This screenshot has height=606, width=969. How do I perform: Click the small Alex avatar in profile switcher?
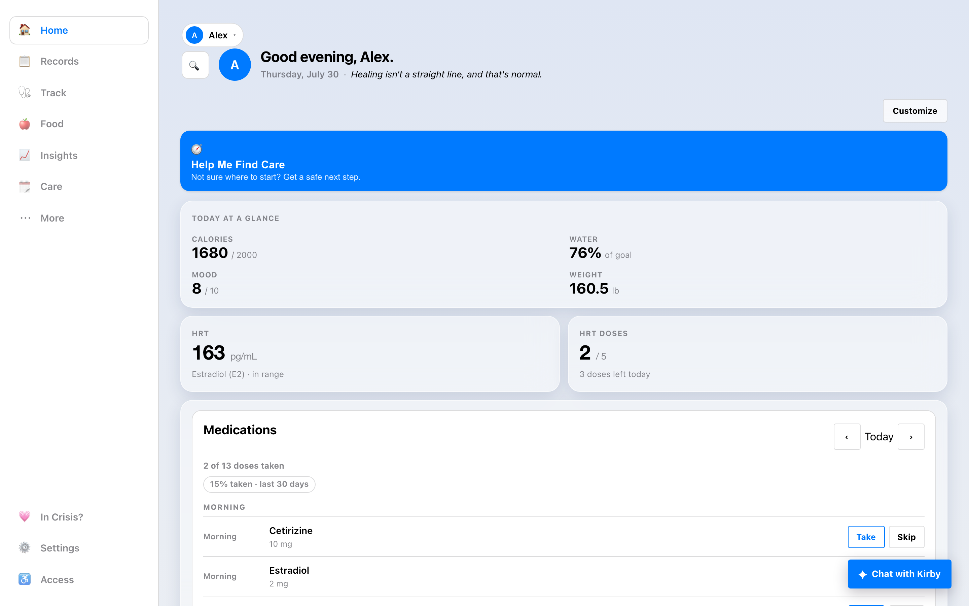[194, 35]
